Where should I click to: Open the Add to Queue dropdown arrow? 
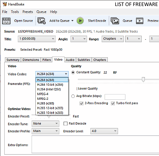[72, 21]
